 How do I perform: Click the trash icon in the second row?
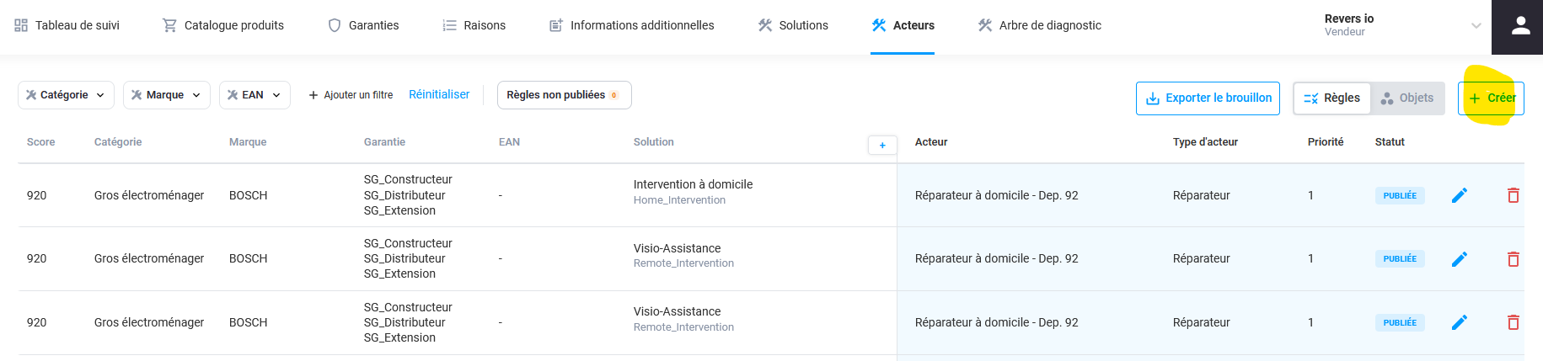pos(1513,259)
